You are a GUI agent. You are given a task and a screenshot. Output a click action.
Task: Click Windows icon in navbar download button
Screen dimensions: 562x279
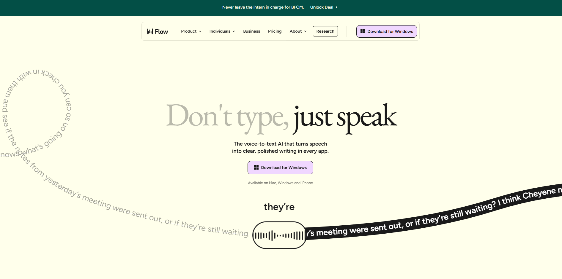pos(363,31)
